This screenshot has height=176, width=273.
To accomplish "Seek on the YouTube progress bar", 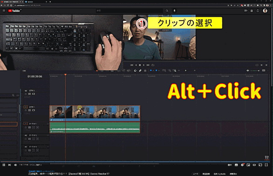I will [135, 162].
